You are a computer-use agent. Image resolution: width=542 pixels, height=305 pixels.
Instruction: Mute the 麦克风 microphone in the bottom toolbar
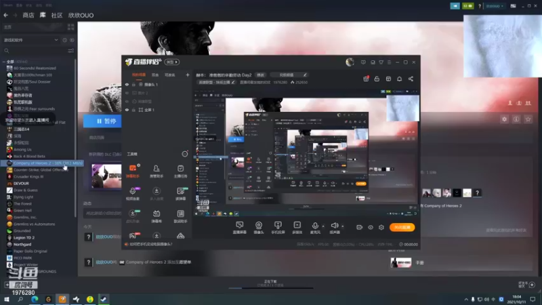(315, 228)
